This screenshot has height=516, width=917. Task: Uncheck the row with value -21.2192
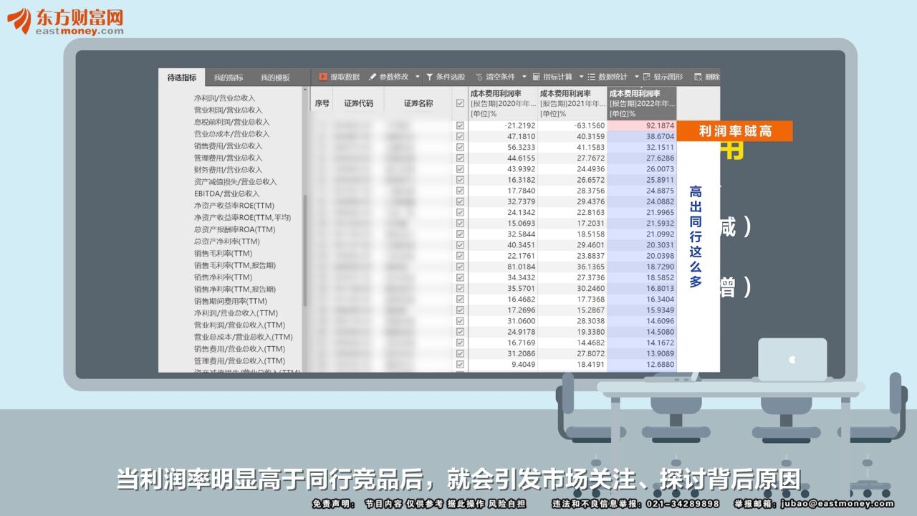click(460, 125)
